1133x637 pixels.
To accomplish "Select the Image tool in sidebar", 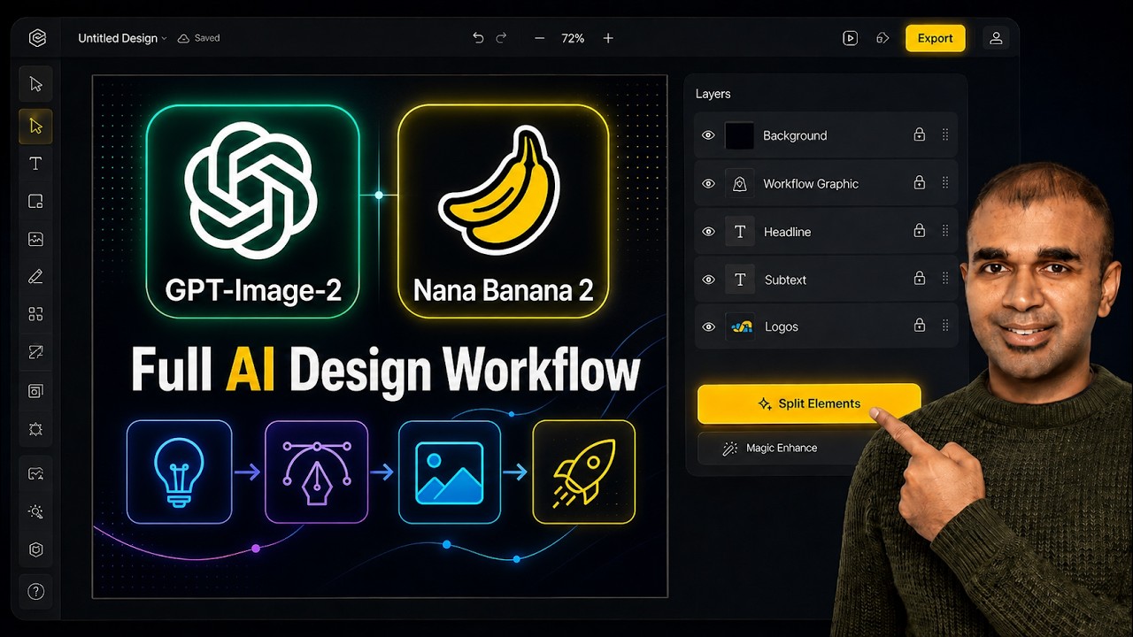I will pos(35,239).
